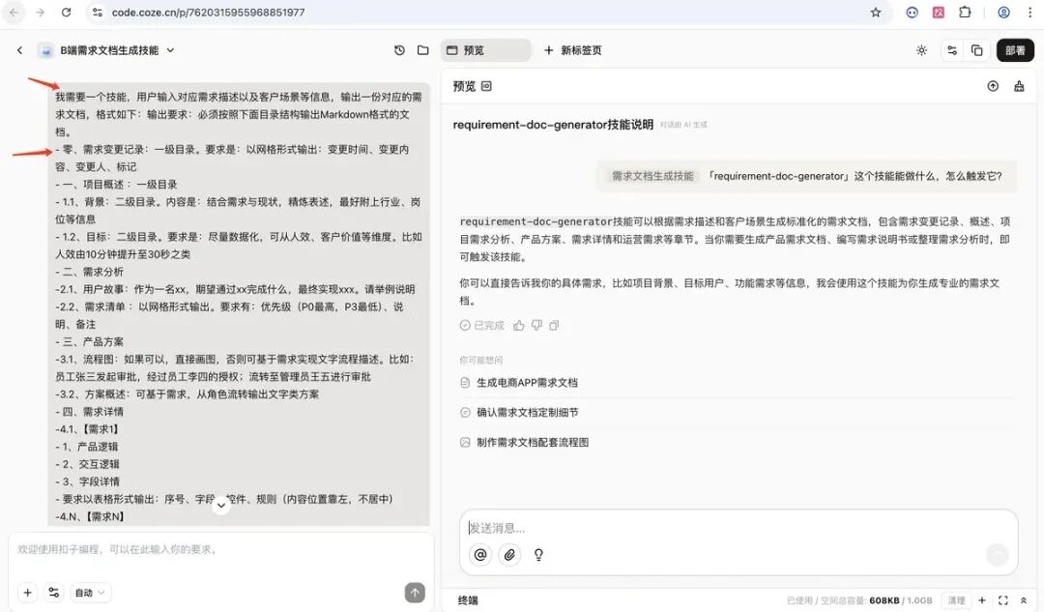Toggle light theme with sun icon
Viewport: 1044px width, 612px height.
(921, 50)
